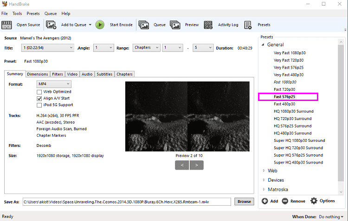Click the presets list scrollbar
The height and width of the screenshot is (221, 348).
click(341, 113)
